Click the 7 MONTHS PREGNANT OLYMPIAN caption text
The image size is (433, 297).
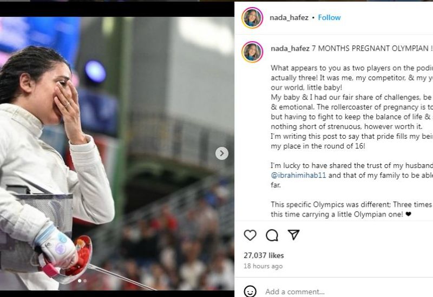pyautogui.click(x=372, y=49)
